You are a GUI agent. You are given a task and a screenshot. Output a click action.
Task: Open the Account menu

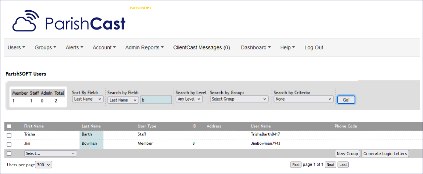coord(105,48)
